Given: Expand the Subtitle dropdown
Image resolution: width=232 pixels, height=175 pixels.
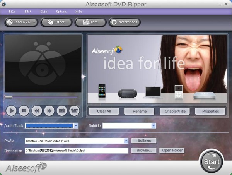Looking at the screenshot, I should point(154,126).
